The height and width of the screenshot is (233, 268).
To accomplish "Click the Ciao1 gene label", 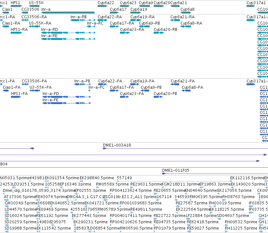I will pyautogui.click(x=7, y=9).
